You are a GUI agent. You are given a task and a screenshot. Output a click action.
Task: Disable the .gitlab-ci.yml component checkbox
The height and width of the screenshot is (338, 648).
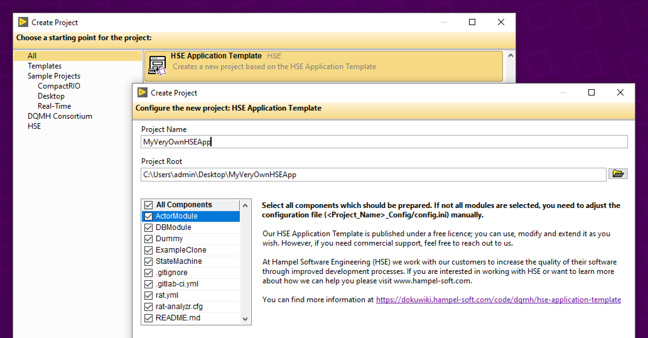[x=148, y=284]
